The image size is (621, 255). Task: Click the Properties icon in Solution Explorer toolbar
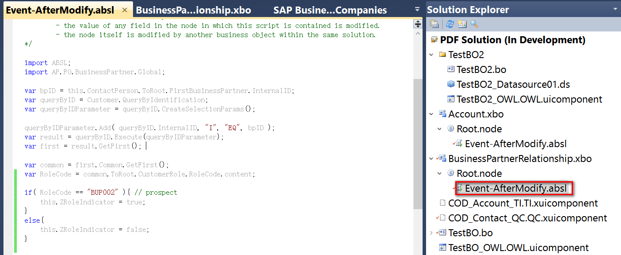point(434,24)
